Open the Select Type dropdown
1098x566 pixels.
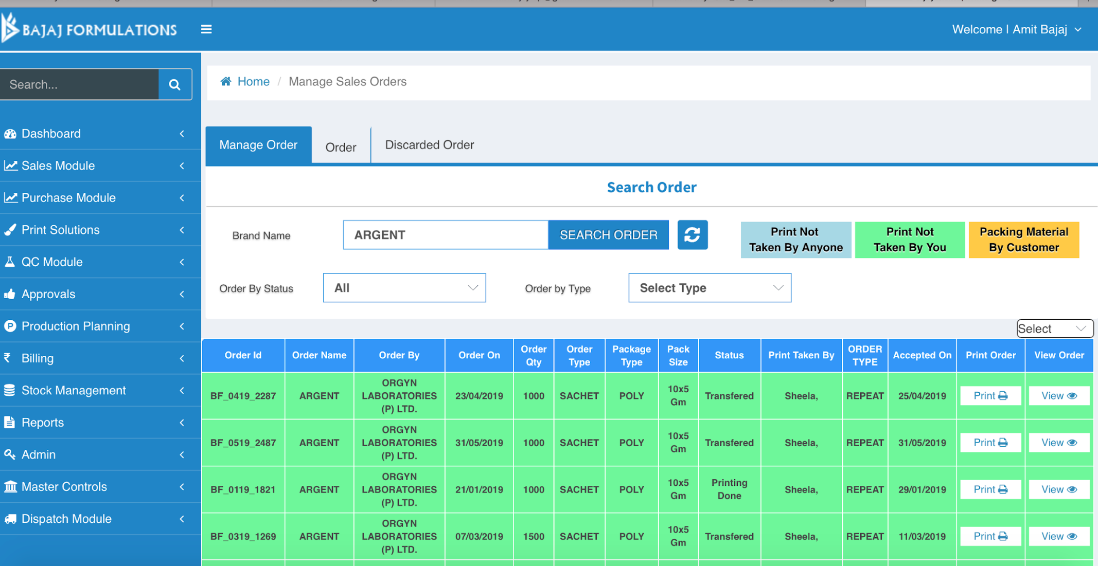pos(710,288)
